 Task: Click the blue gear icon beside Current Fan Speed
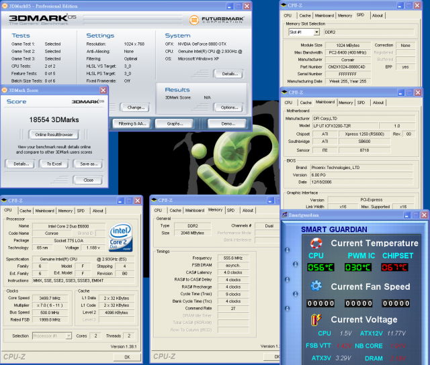pos(316,286)
